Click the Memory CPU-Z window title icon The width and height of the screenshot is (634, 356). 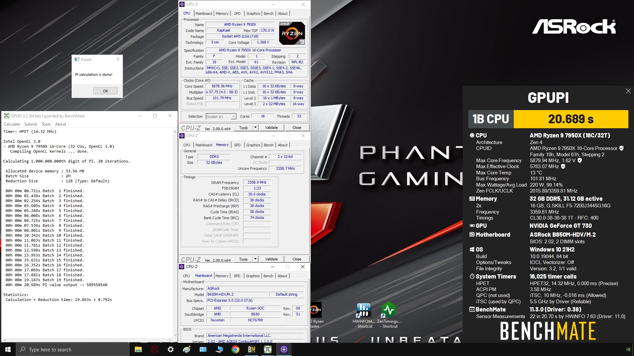pyautogui.click(x=182, y=136)
